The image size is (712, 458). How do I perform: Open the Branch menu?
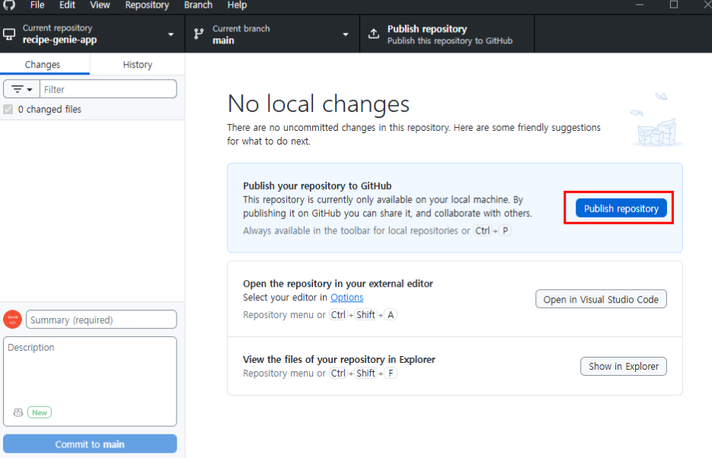[x=198, y=5]
